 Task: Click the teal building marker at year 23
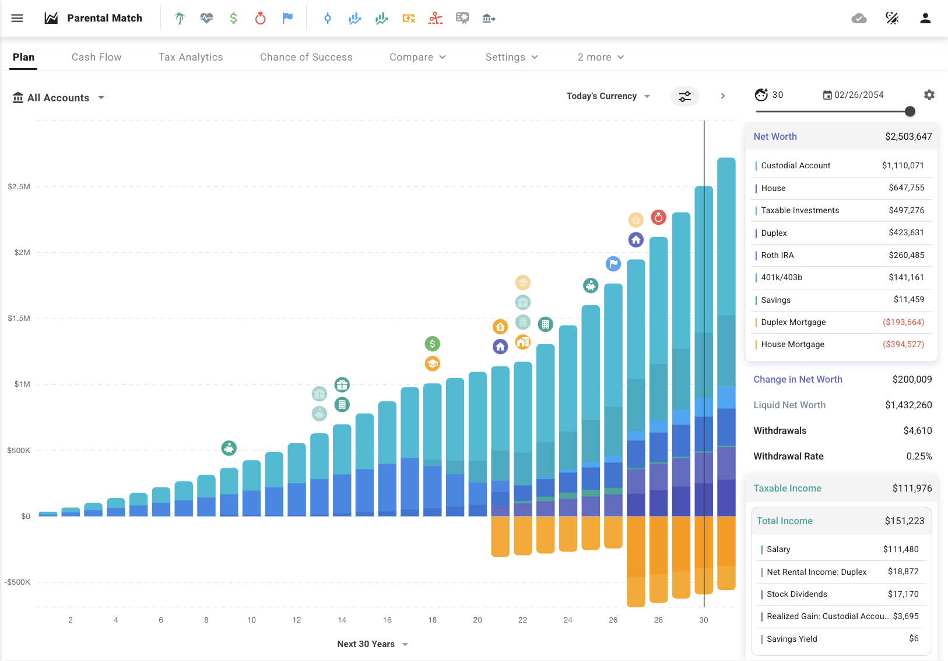pyautogui.click(x=545, y=324)
